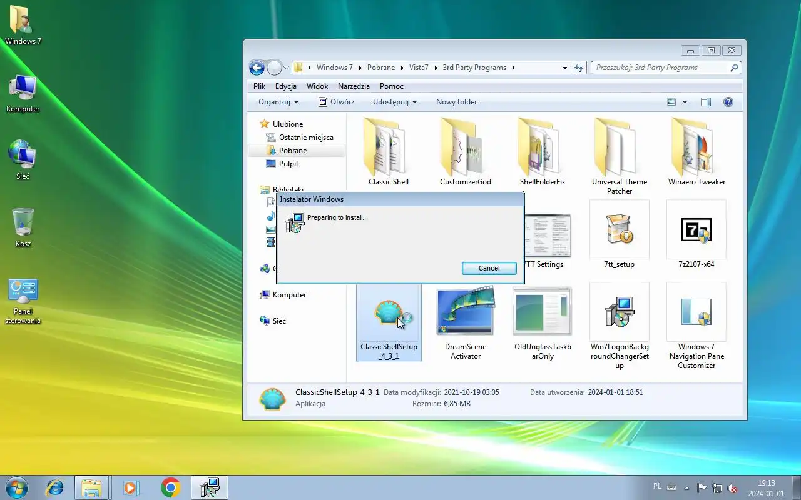Open the Widok menu
Image resolution: width=801 pixels, height=500 pixels.
pos(317,86)
